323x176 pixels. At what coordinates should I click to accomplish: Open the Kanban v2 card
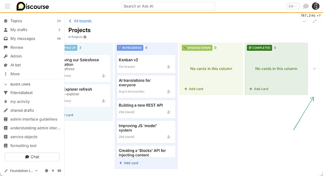point(128,60)
